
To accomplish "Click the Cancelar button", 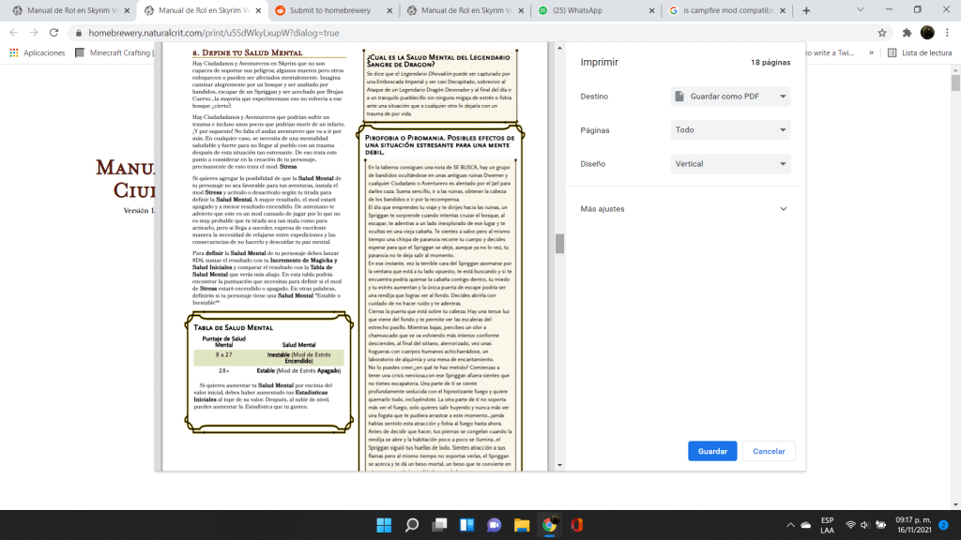I will pos(769,451).
